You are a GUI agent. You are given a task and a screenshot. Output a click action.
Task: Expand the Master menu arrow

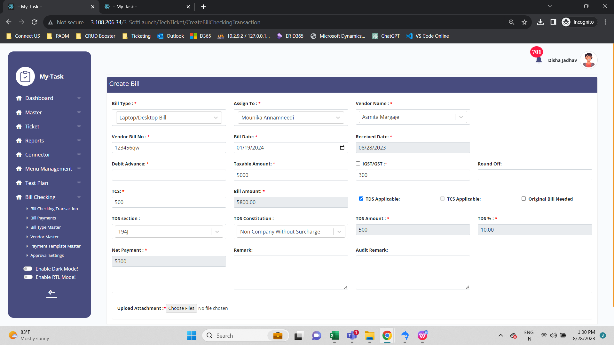click(79, 112)
